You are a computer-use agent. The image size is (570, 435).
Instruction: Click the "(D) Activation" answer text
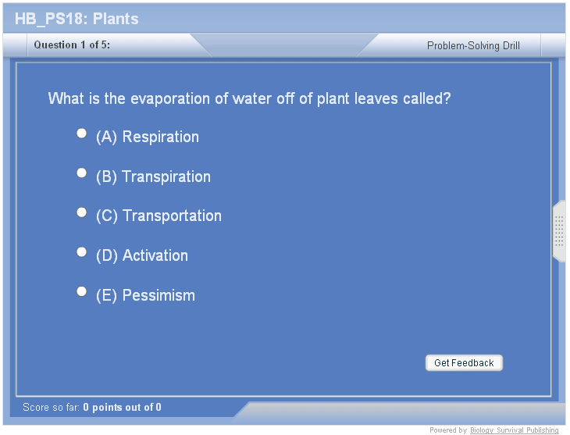coord(142,256)
